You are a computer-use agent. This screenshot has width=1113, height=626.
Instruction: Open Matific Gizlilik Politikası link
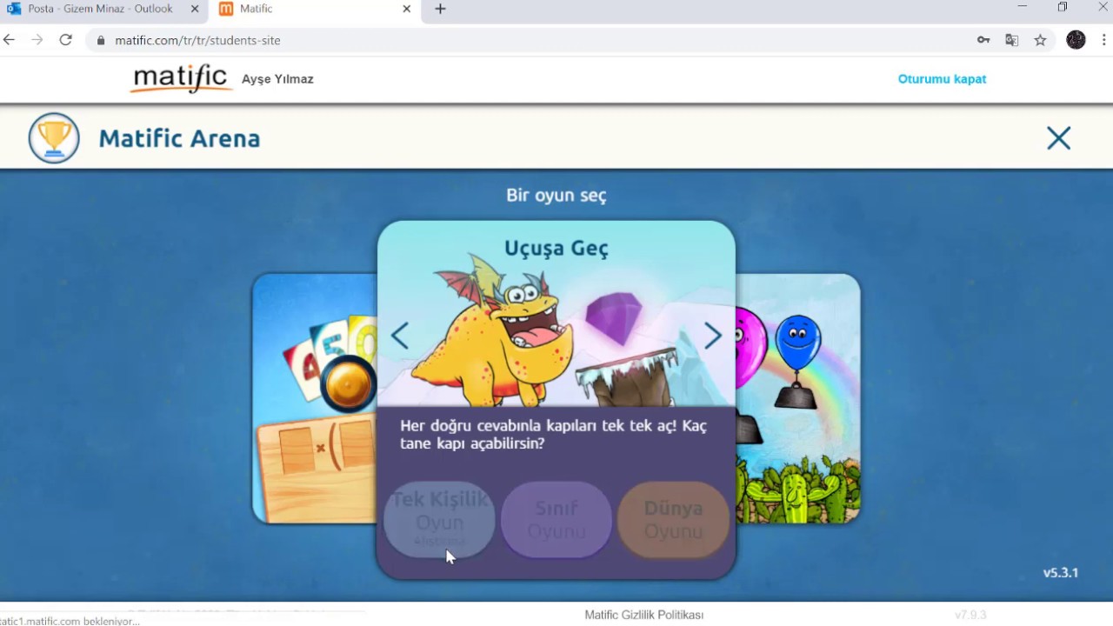pyautogui.click(x=644, y=615)
